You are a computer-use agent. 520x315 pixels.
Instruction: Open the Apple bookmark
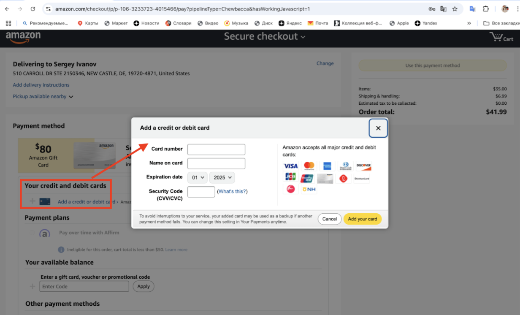click(399, 23)
